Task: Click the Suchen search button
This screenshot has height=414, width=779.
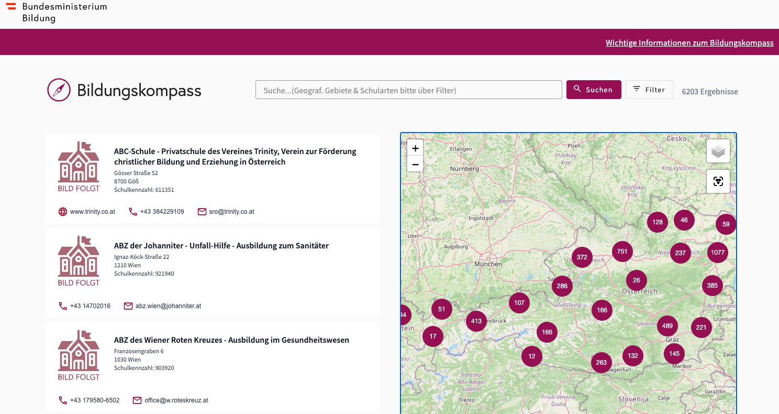Action: (x=594, y=90)
